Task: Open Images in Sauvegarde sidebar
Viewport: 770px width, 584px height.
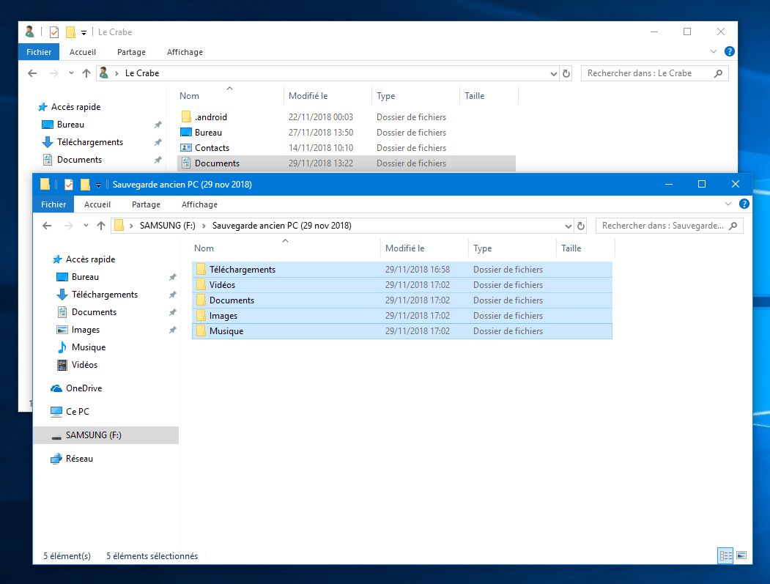Action: point(86,330)
